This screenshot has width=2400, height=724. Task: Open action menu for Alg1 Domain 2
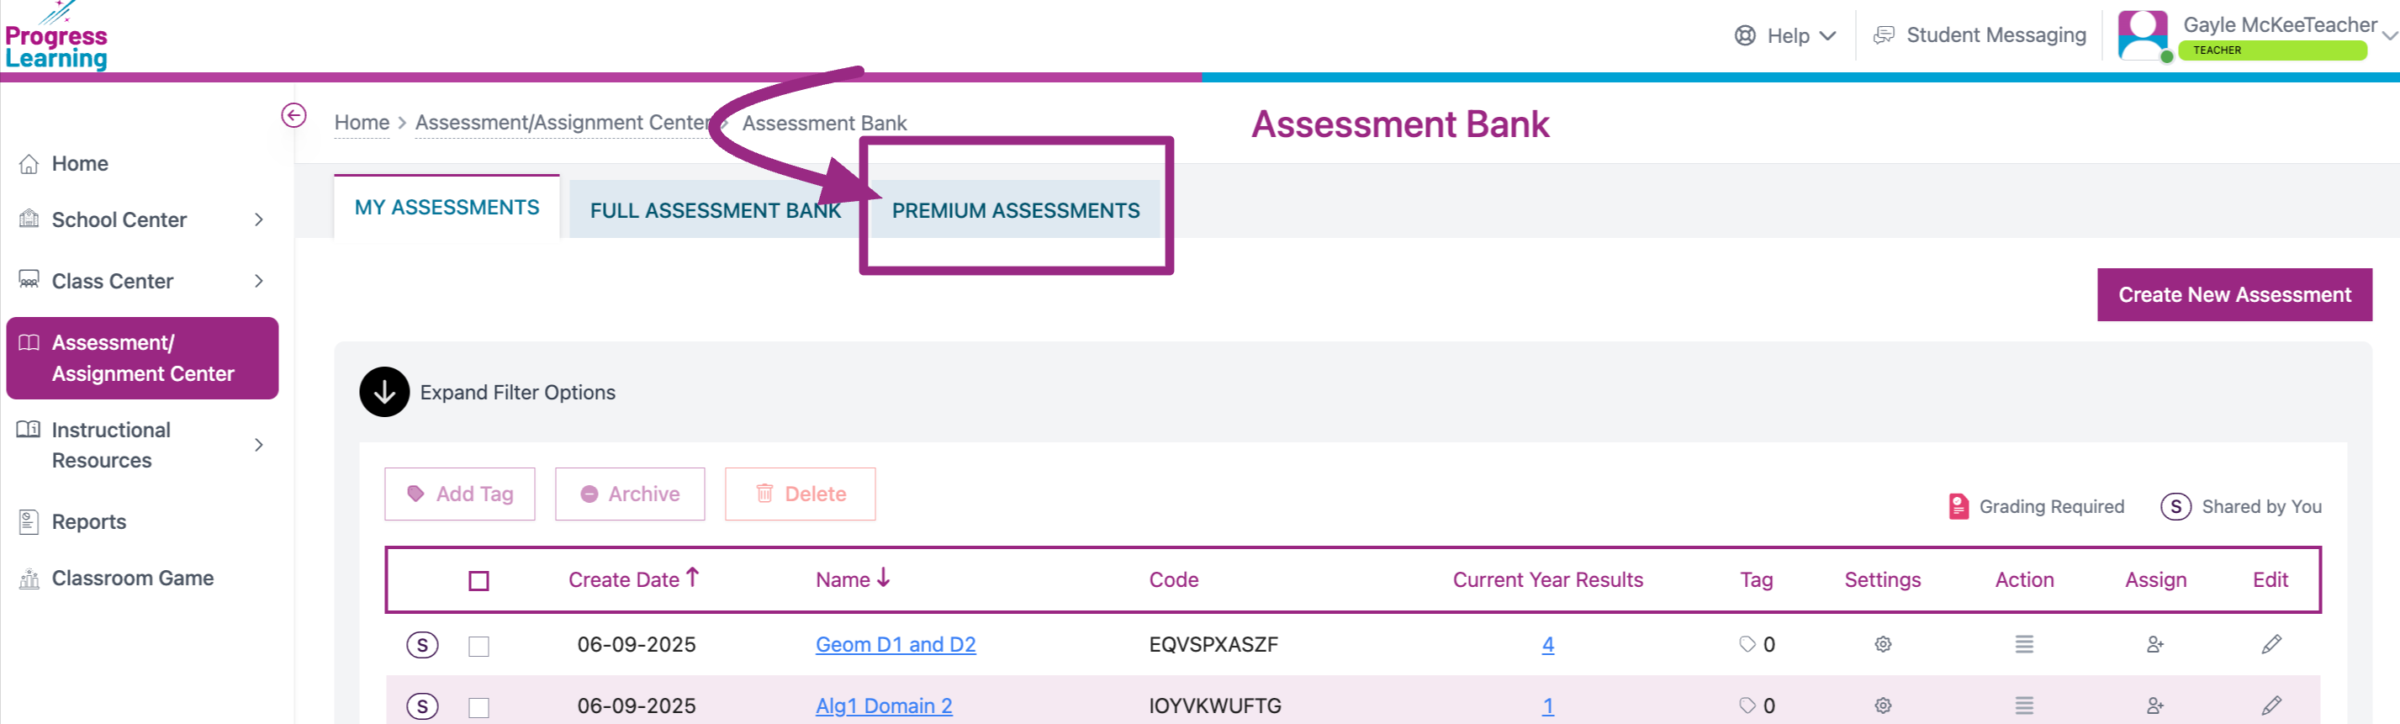2023,706
